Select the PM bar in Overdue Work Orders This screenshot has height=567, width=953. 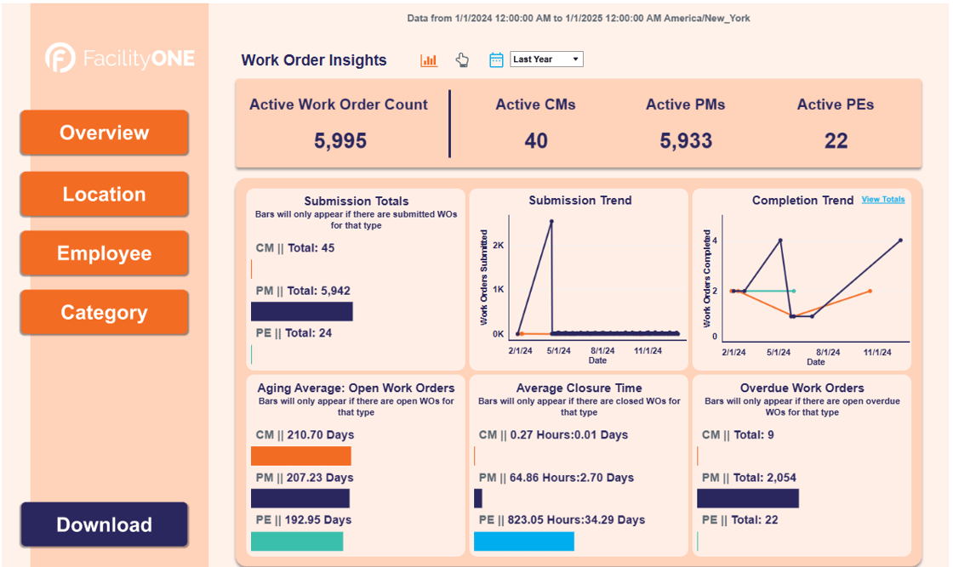point(747,498)
